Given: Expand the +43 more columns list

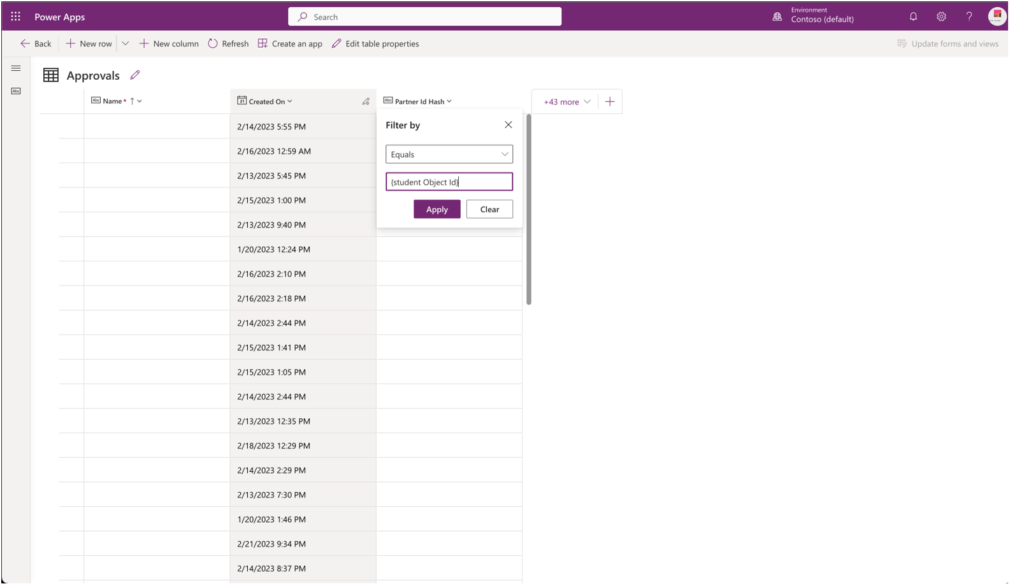Looking at the screenshot, I should 567,101.
